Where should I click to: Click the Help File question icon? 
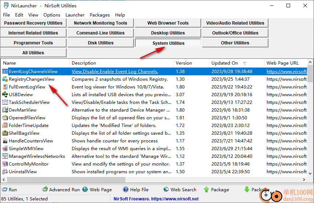[125, 189]
